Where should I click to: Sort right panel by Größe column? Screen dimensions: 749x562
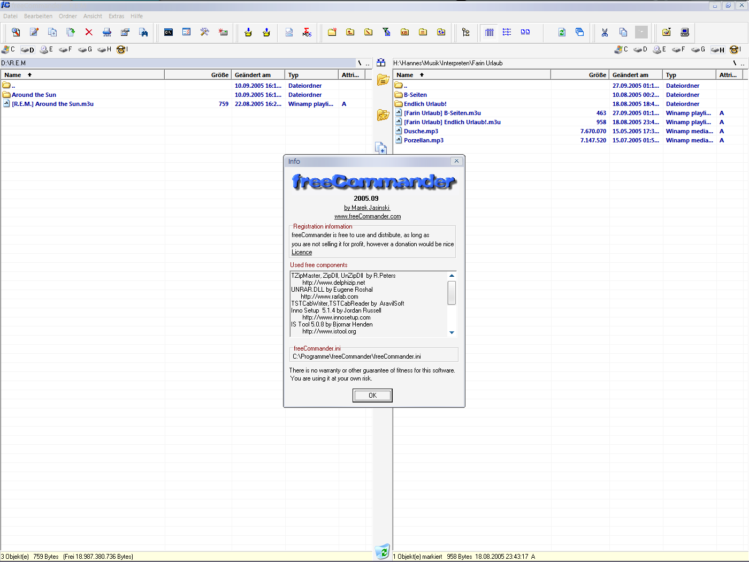pyautogui.click(x=580, y=75)
